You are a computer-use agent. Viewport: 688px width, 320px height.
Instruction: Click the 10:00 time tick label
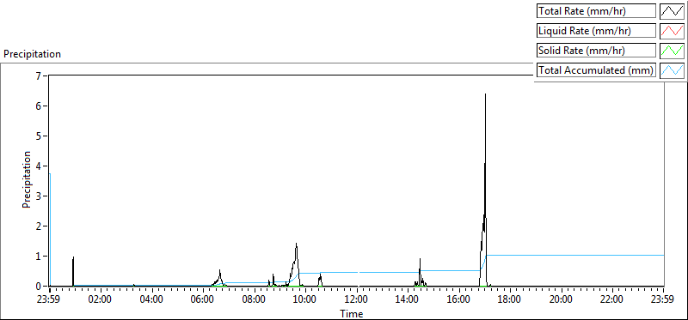click(305, 300)
